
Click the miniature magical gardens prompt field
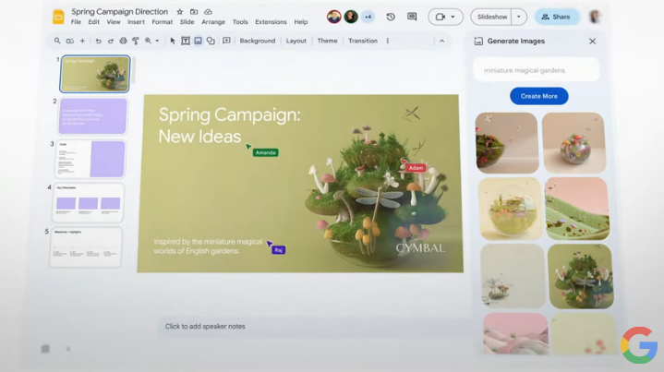click(x=537, y=70)
